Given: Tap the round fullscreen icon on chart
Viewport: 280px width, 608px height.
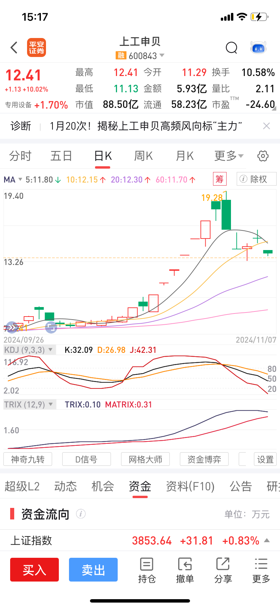Looking at the screenshot, I should 51,327.
